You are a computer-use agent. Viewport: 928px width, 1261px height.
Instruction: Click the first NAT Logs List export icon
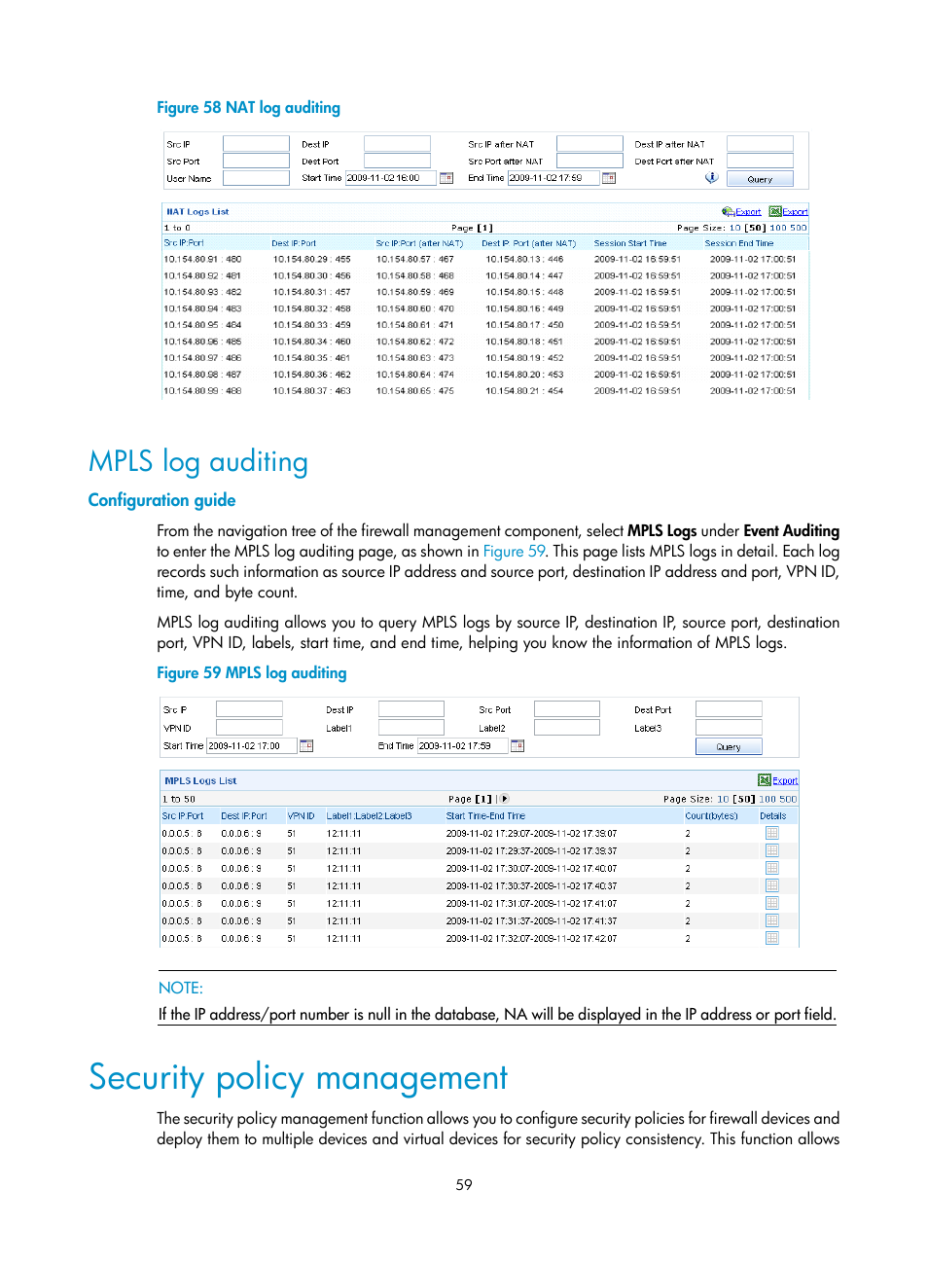pyautogui.click(x=728, y=211)
